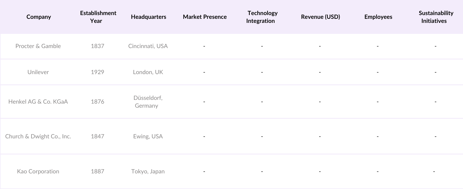Select the Headquarters column header
Image resolution: width=463 pixels, height=189 pixels.
click(148, 17)
